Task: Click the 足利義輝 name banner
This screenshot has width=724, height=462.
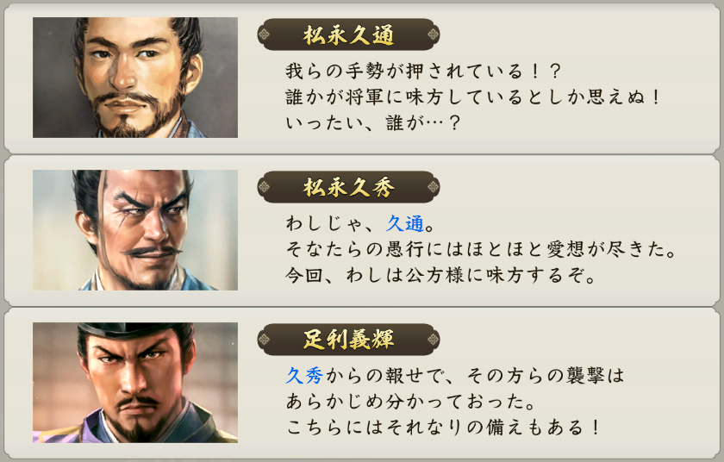Action: 348,340
